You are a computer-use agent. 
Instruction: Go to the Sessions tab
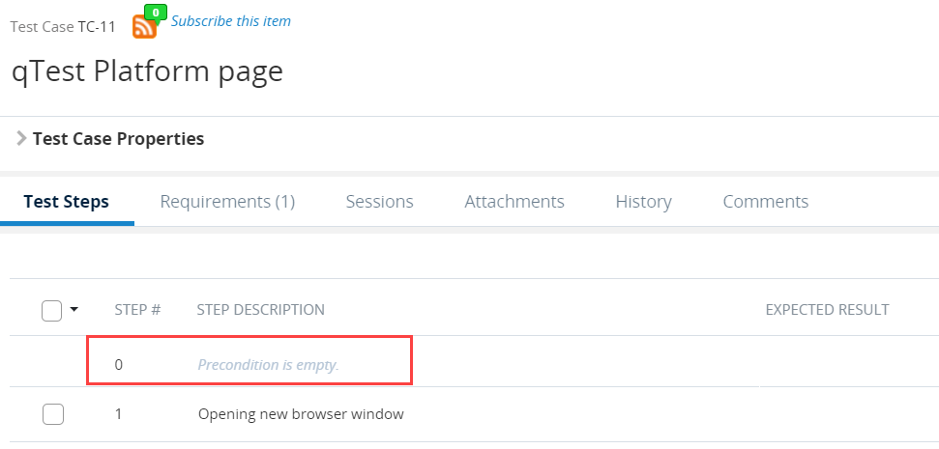click(x=379, y=202)
